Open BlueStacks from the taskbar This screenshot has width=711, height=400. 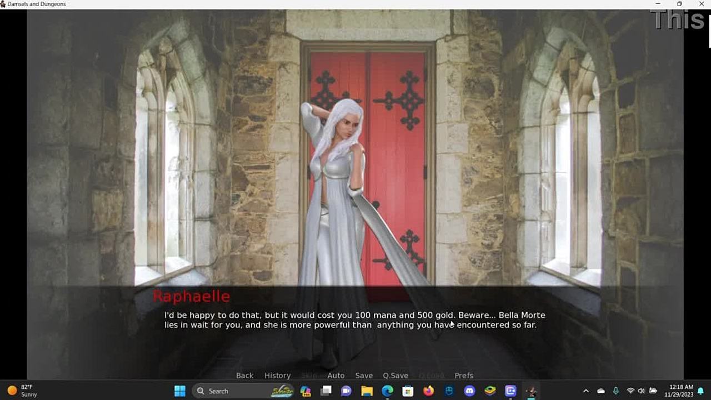[490, 391]
